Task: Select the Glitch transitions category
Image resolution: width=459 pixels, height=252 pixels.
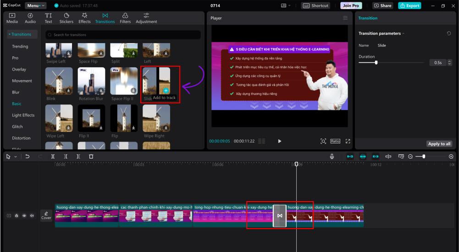Action: pyautogui.click(x=17, y=126)
